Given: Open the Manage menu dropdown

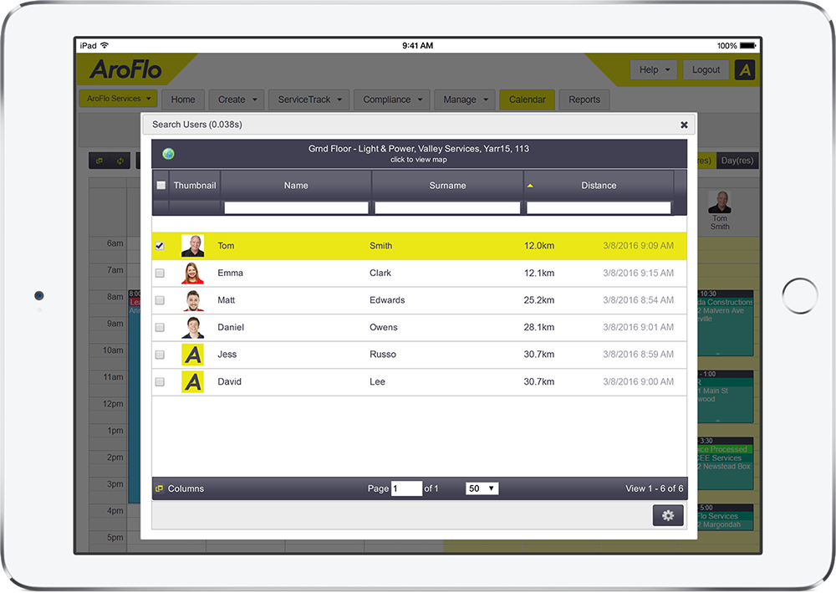Looking at the screenshot, I should click(465, 100).
